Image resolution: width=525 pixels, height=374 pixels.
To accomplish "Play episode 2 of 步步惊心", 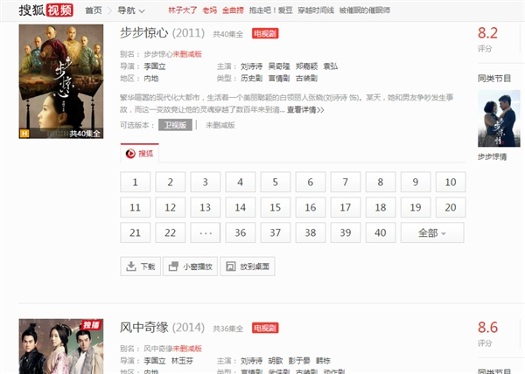I will coord(170,182).
